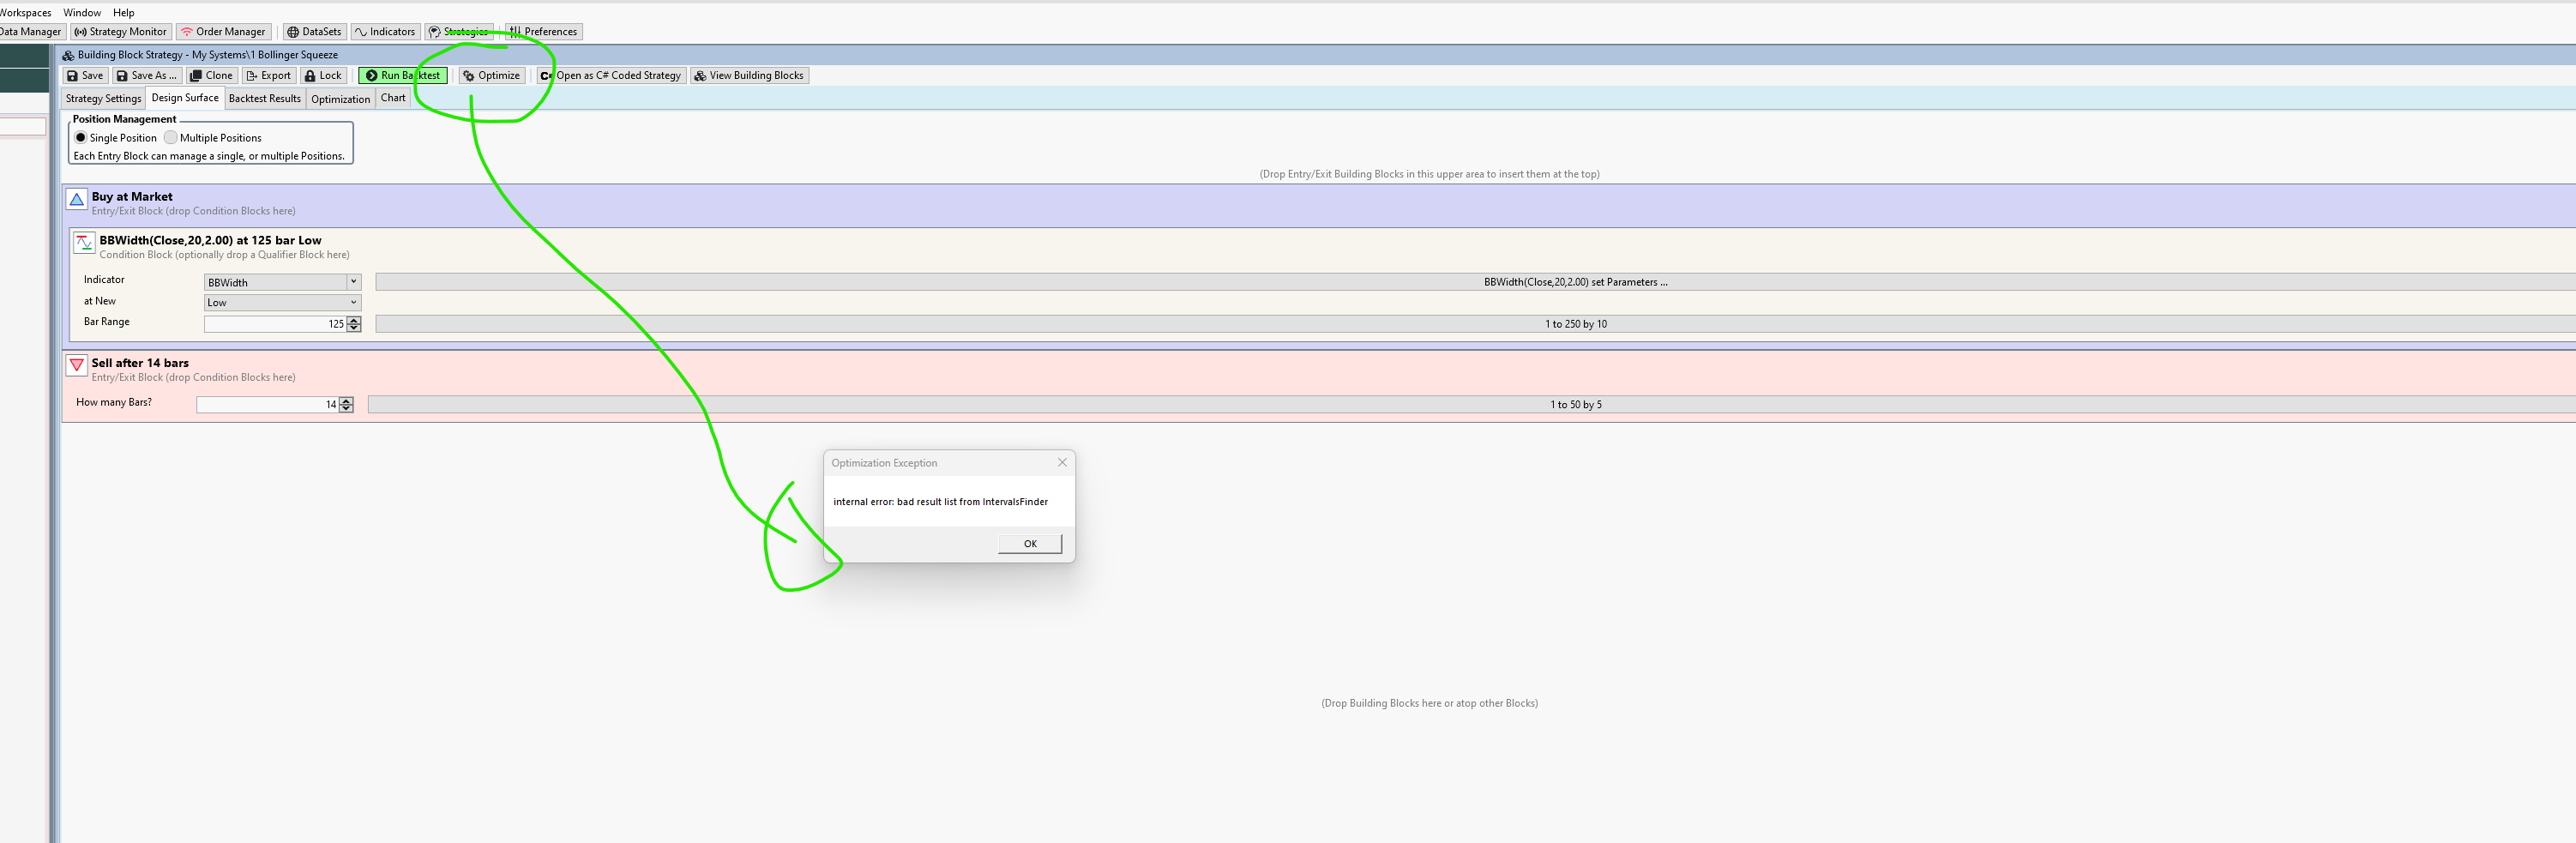The height and width of the screenshot is (843, 2576).
Task: Switch to Backtest Results tab
Action: tap(264, 99)
